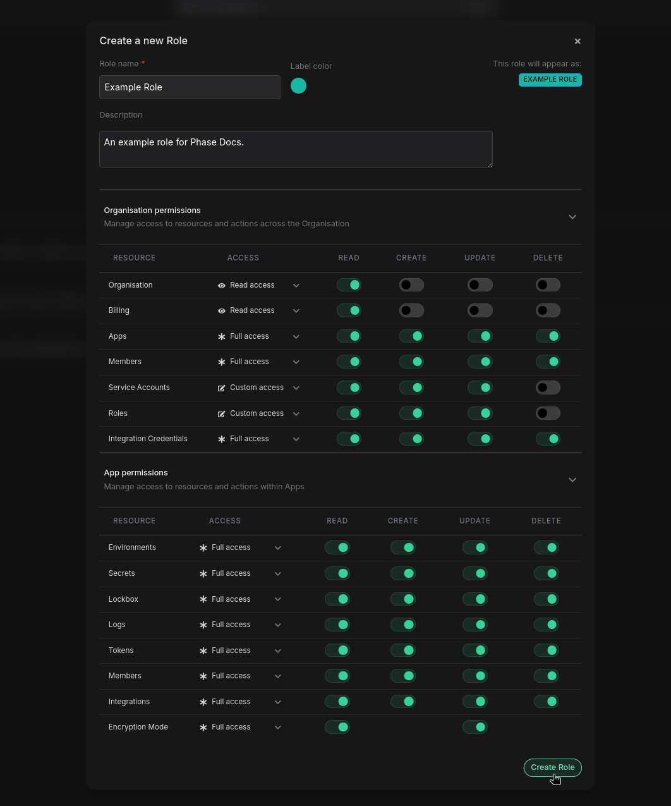Click the asterisk icon in the Integration Credentials row
The image size is (671, 806).
[222, 439]
